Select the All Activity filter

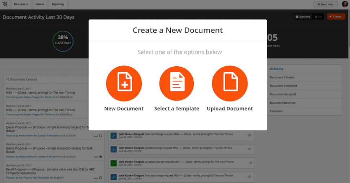(x=276, y=69)
